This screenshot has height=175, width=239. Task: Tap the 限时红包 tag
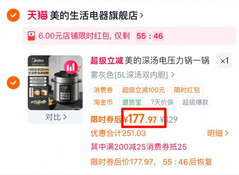click(x=187, y=90)
